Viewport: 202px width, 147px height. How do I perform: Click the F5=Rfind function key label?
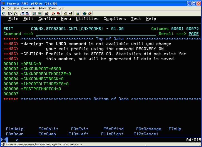coord(114,129)
